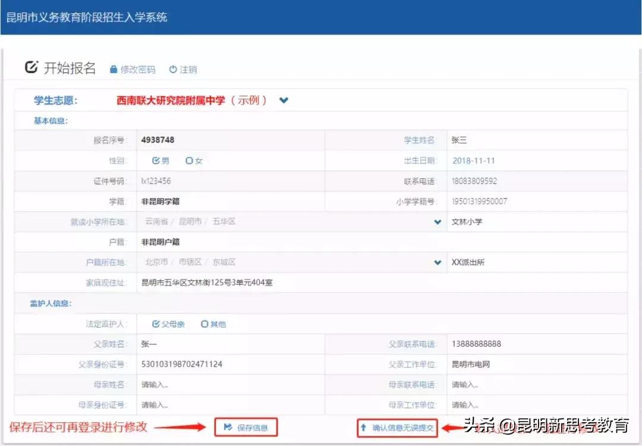Expand the 西南联大研究院附属中学 volunteer dropdown
The image size is (642, 446).
(x=284, y=100)
